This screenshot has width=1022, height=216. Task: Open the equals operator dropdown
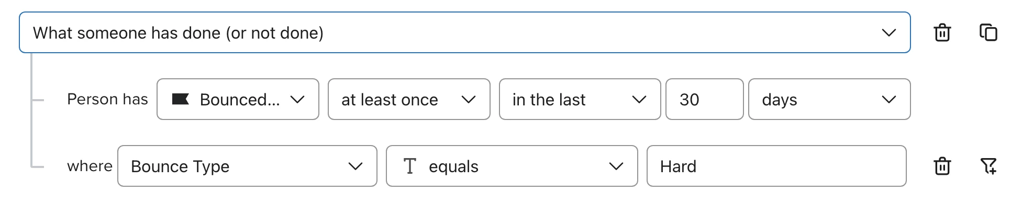coord(512,166)
